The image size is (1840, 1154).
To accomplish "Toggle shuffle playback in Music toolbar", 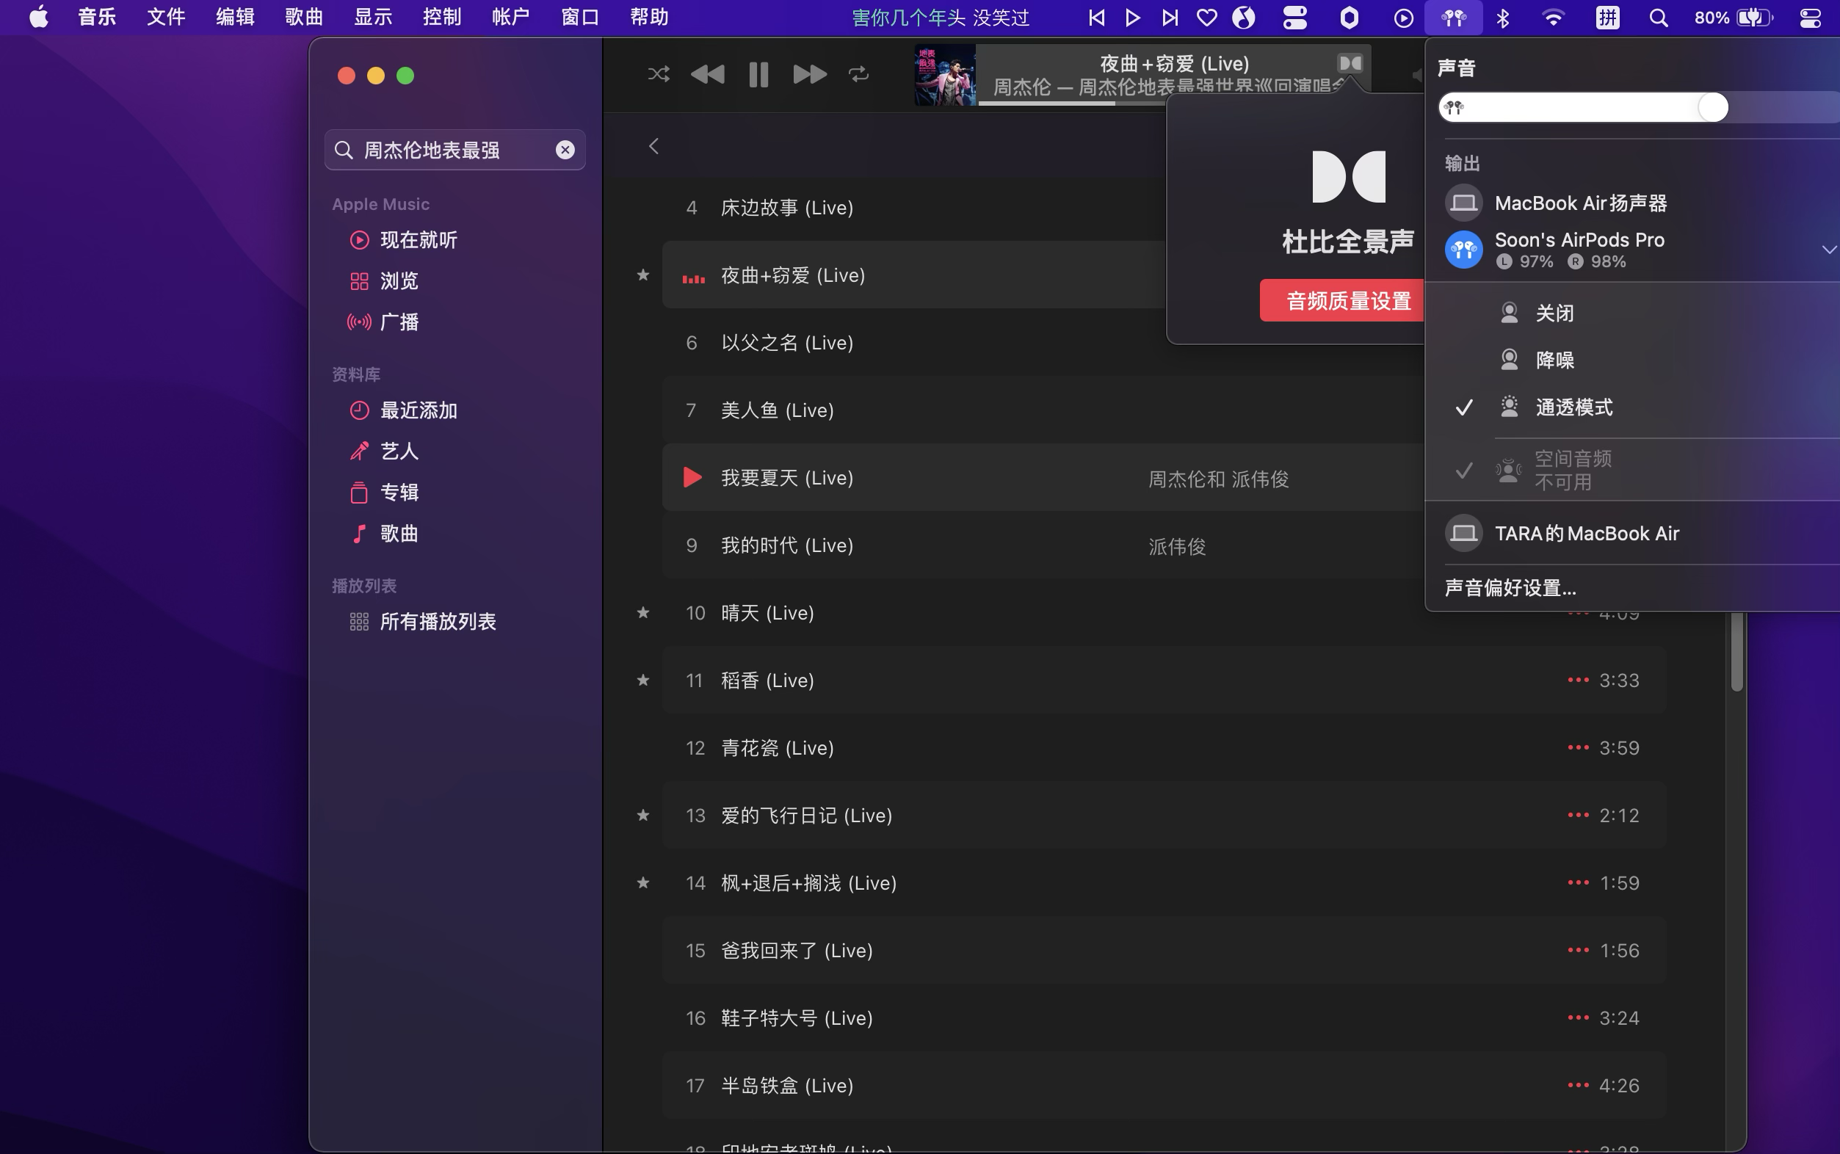I will pyautogui.click(x=658, y=74).
